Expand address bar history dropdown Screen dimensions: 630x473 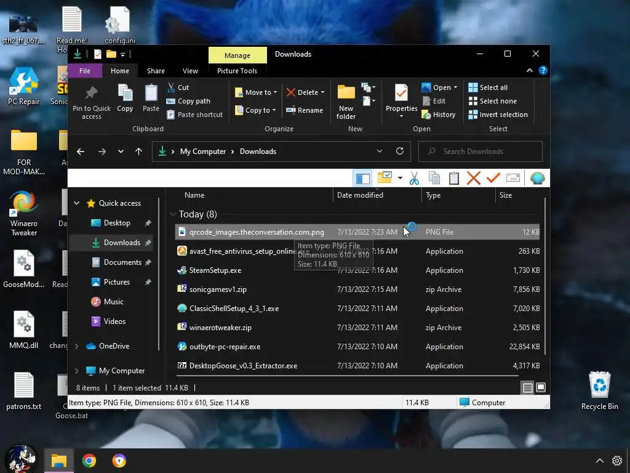click(x=379, y=152)
